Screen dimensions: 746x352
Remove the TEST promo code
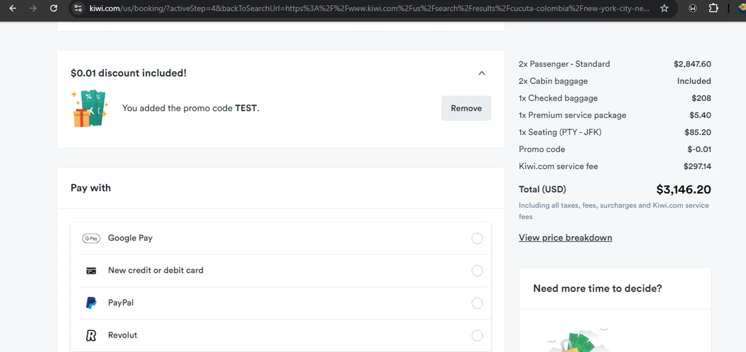tap(466, 108)
